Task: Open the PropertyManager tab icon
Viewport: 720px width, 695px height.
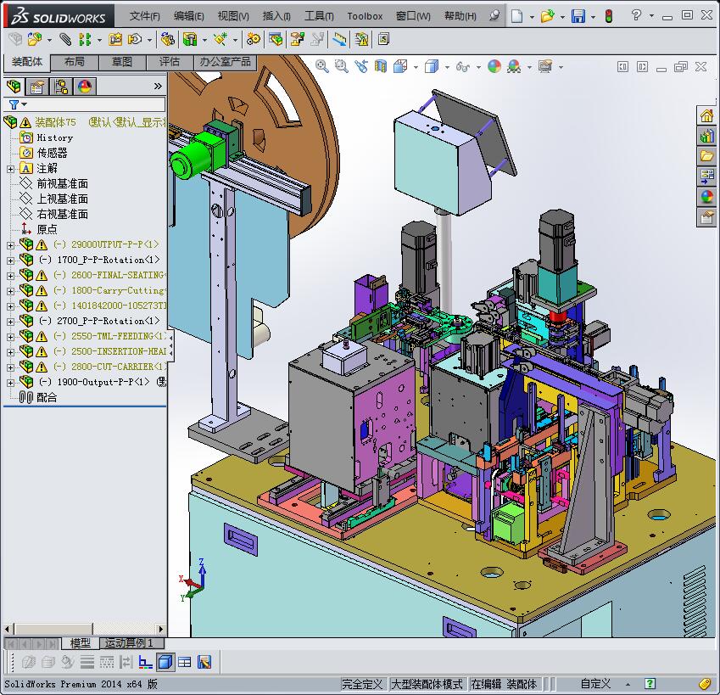Action: pos(36,87)
